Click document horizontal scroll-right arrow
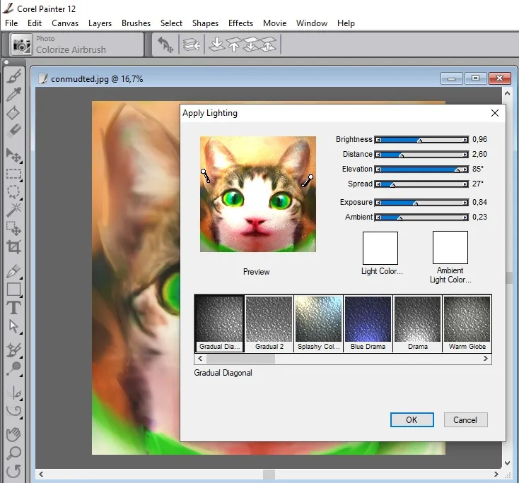Viewport: 519px width, 483px height. click(x=496, y=474)
